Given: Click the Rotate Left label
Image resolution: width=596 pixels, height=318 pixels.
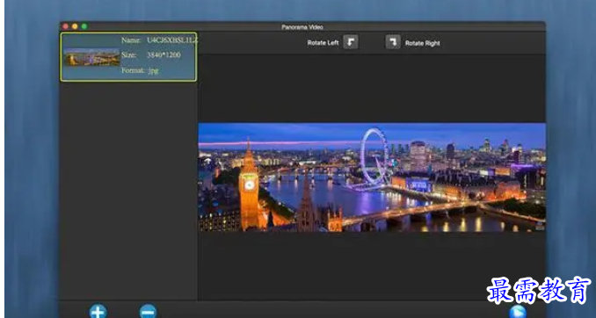Looking at the screenshot, I should [x=323, y=43].
